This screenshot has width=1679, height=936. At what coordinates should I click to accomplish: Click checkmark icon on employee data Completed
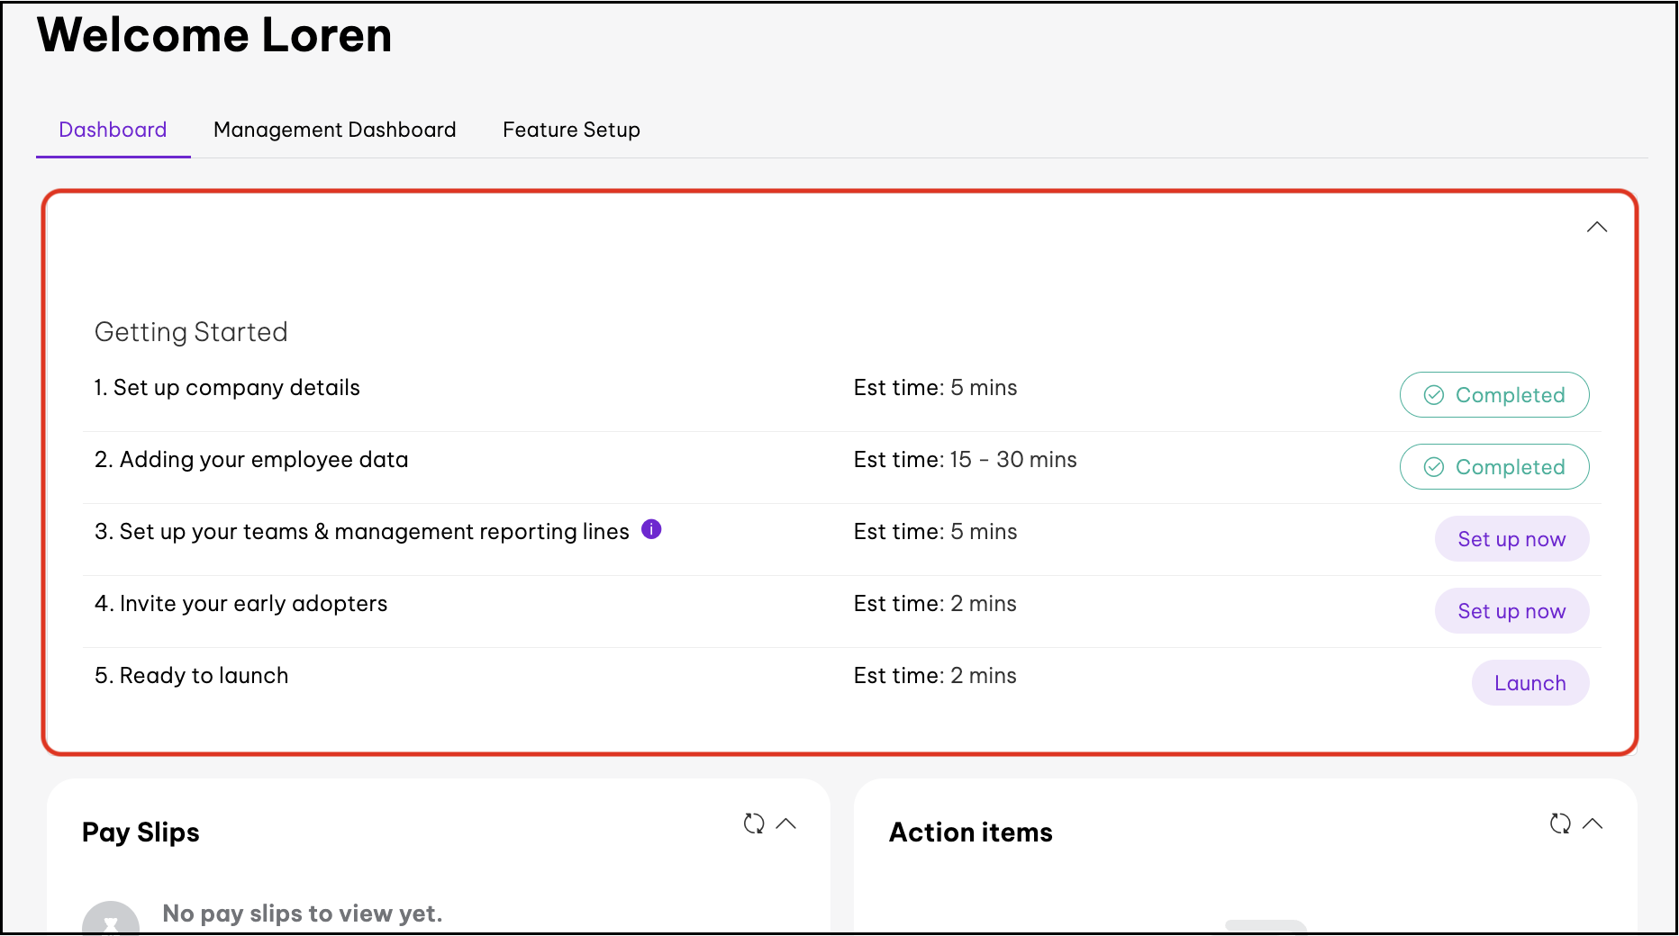click(x=1434, y=467)
